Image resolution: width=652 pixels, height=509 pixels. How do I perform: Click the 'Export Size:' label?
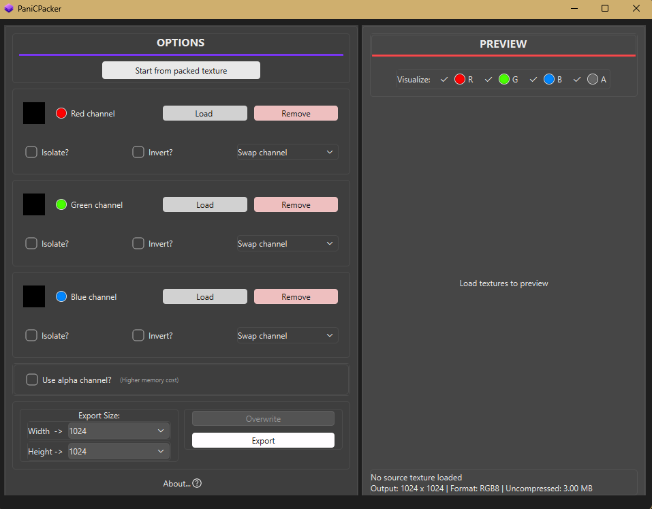(99, 416)
